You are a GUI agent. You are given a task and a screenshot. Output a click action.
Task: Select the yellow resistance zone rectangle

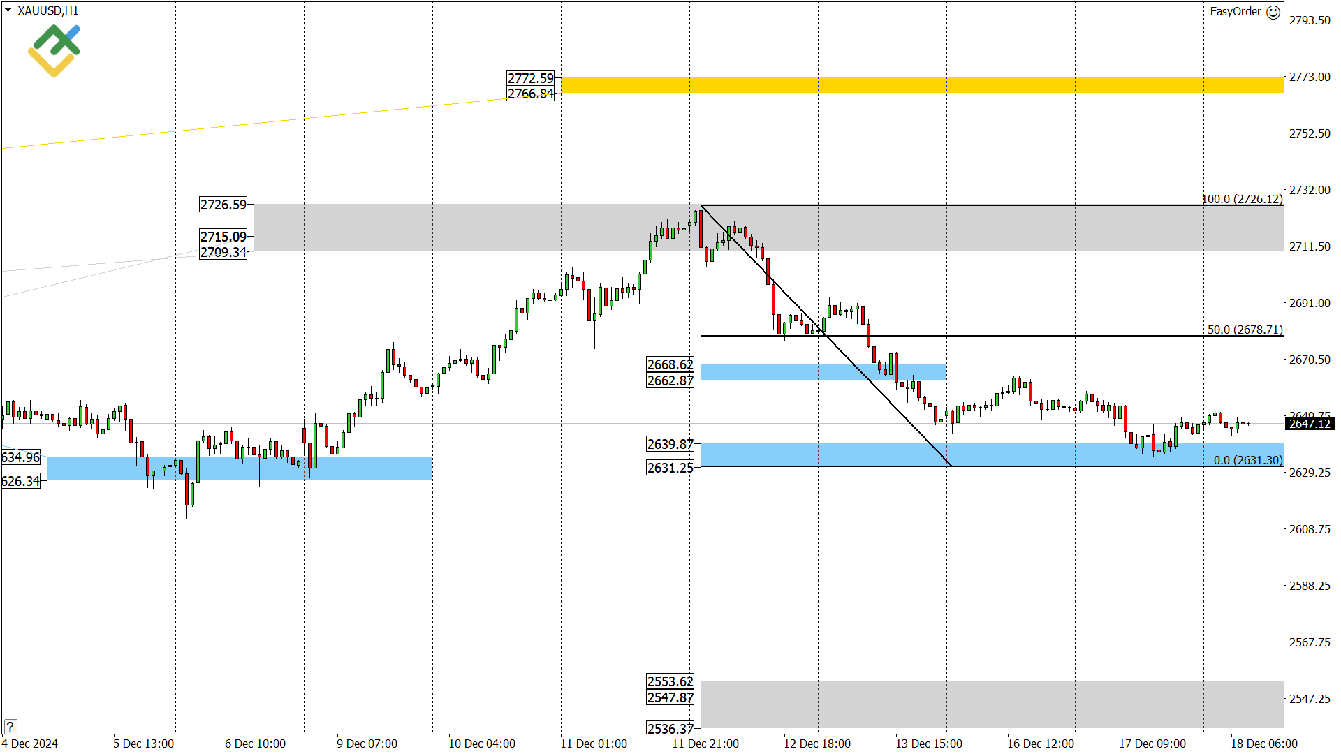[x=922, y=85]
